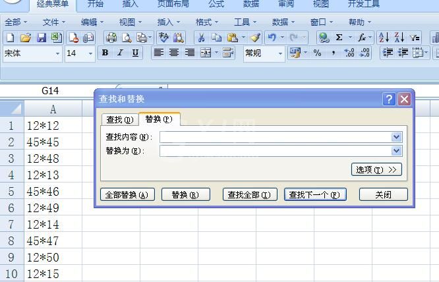Send as email attachment icon
The width and height of the screenshot is (439, 282).
point(88,38)
